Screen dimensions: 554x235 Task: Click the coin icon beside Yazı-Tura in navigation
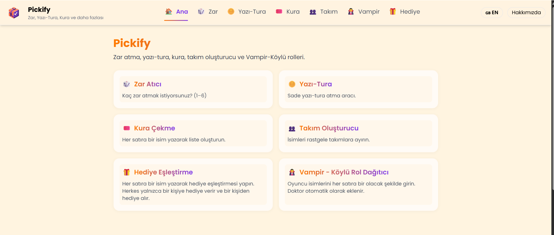click(231, 12)
